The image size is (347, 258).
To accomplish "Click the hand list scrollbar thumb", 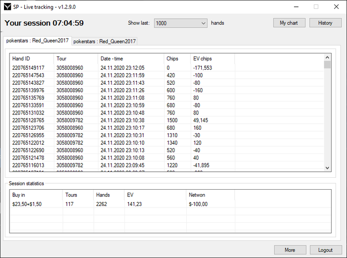I will click(327, 65).
